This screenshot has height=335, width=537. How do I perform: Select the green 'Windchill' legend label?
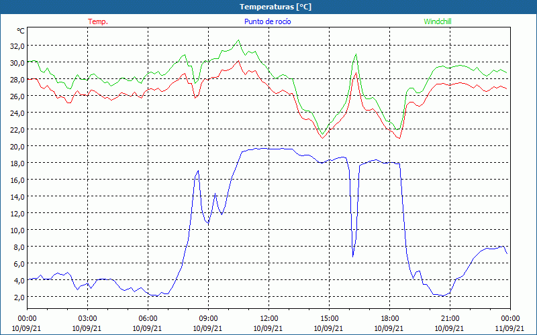click(438, 21)
